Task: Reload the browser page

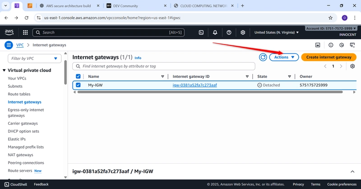Action: point(27,18)
